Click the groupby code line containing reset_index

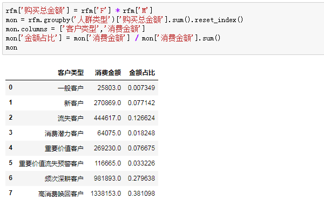[124, 20]
